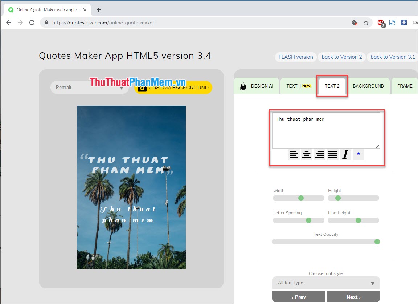Expand the Choose font style selector arrow

point(373,283)
